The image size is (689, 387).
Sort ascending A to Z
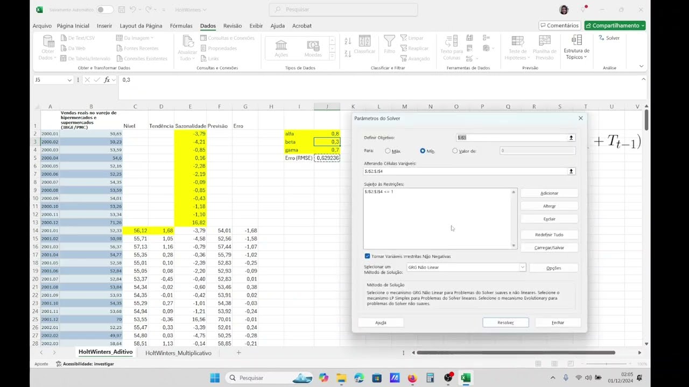348,41
